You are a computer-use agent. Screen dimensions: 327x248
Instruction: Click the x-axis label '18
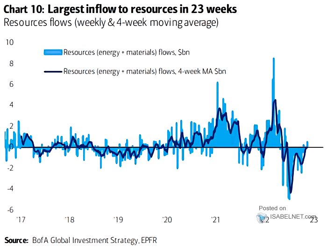(x=70, y=220)
